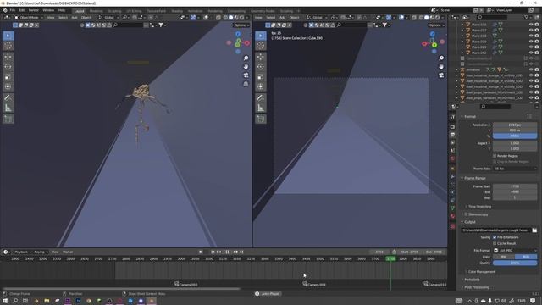The image size is (542, 305).
Task: Adjust the resolution percentage slider
Action: point(515,136)
